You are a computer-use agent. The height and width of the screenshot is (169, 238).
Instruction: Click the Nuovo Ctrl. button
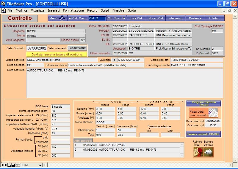pyautogui.click(x=156, y=18)
